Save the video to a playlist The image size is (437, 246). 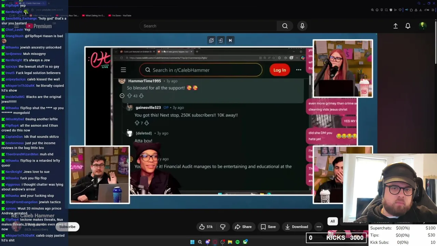click(268, 227)
